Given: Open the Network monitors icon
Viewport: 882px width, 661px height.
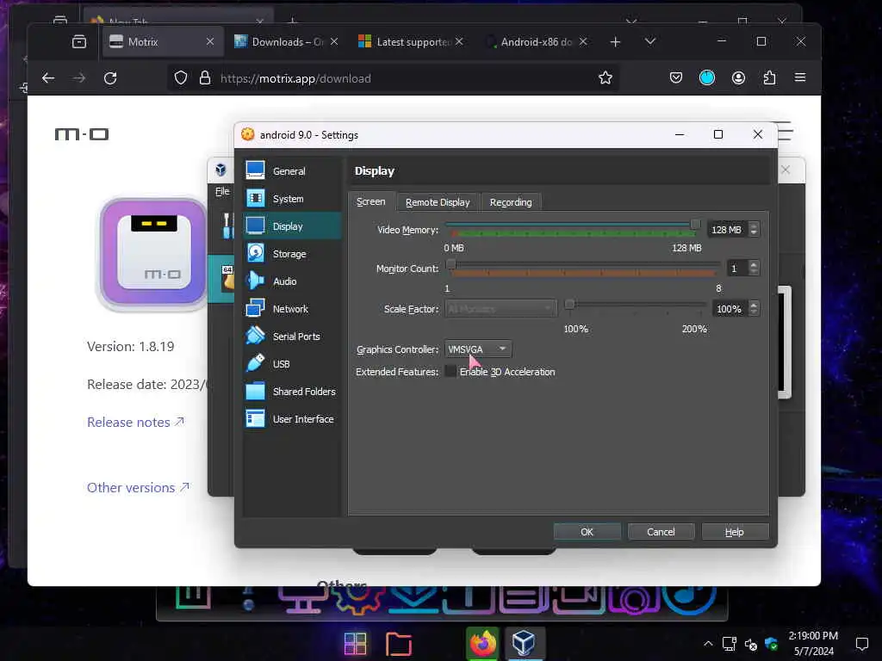Looking at the screenshot, I should [255, 309].
